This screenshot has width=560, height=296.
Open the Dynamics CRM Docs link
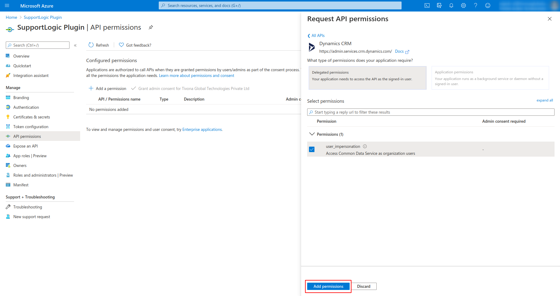point(402,52)
